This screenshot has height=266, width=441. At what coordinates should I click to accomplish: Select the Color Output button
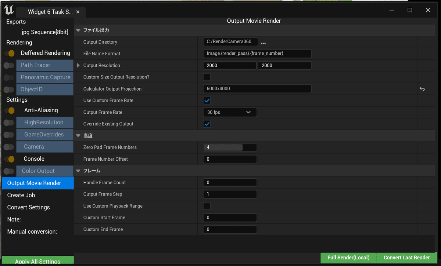click(x=45, y=171)
